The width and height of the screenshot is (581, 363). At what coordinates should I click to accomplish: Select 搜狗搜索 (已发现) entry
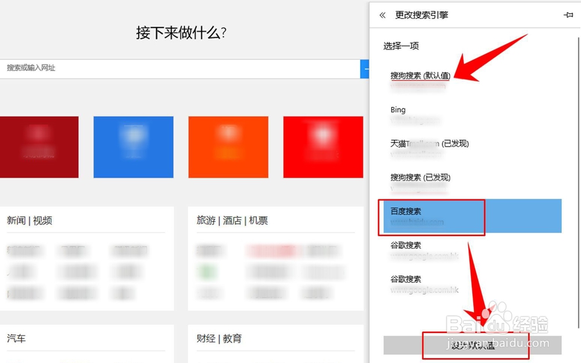pyautogui.click(x=472, y=182)
